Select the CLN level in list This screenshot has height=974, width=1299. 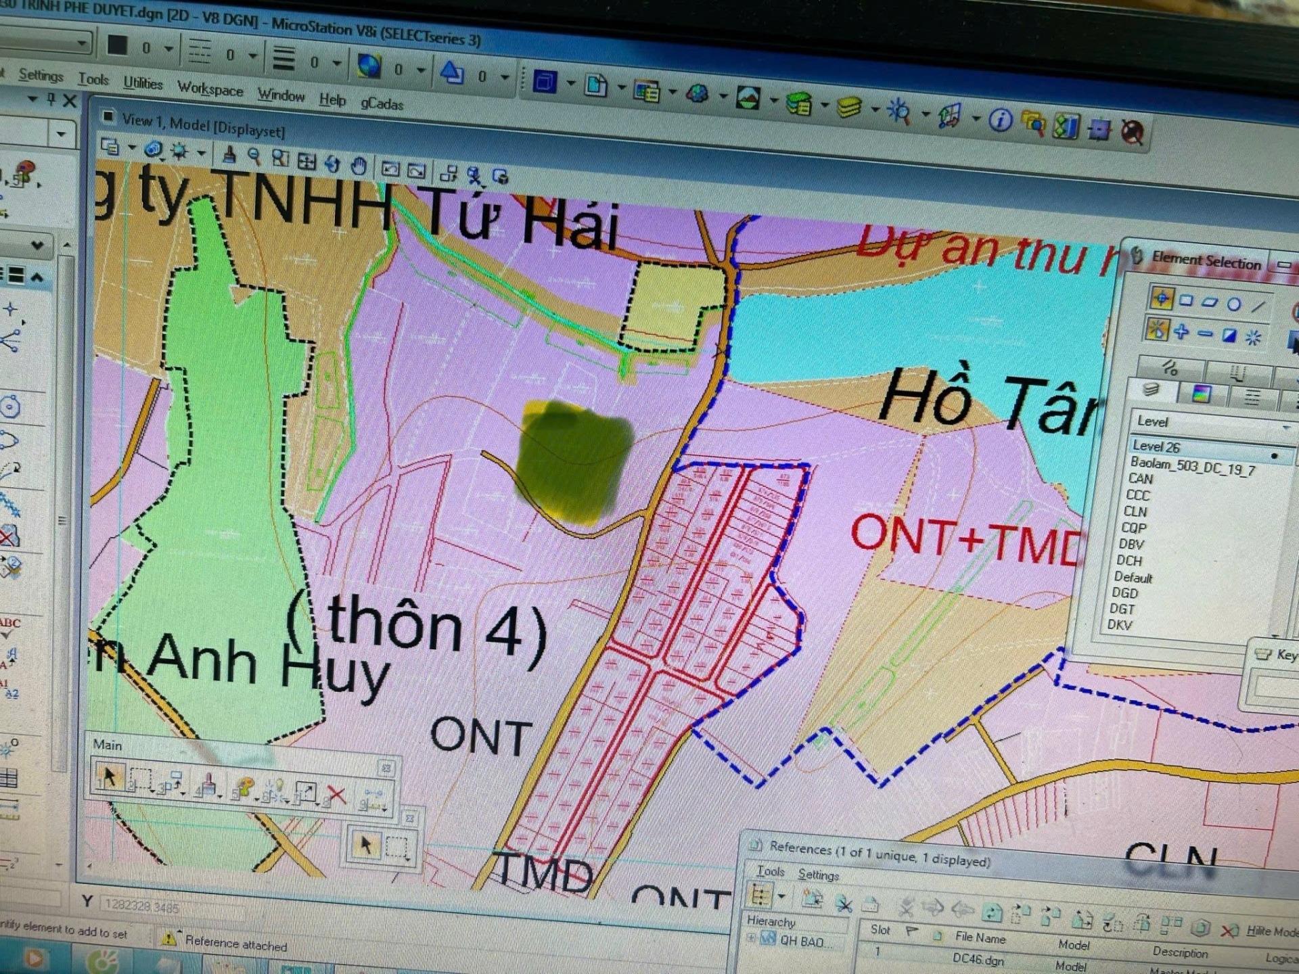coord(1135,511)
